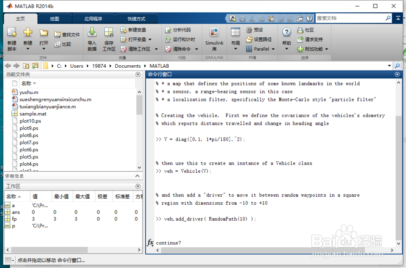406x268 pixels.
Task: Click 请求支持 request support
Action: point(310,39)
